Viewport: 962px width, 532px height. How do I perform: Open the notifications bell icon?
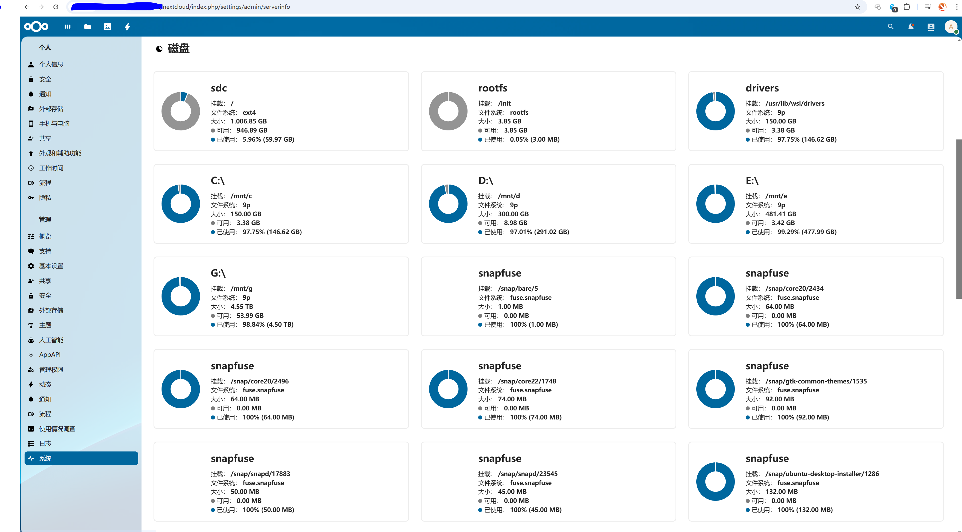pyautogui.click(x=911, y=26)
